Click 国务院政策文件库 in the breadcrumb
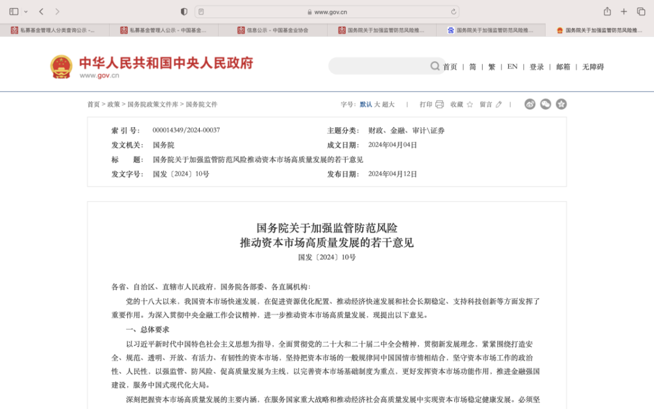 [153, 104]
